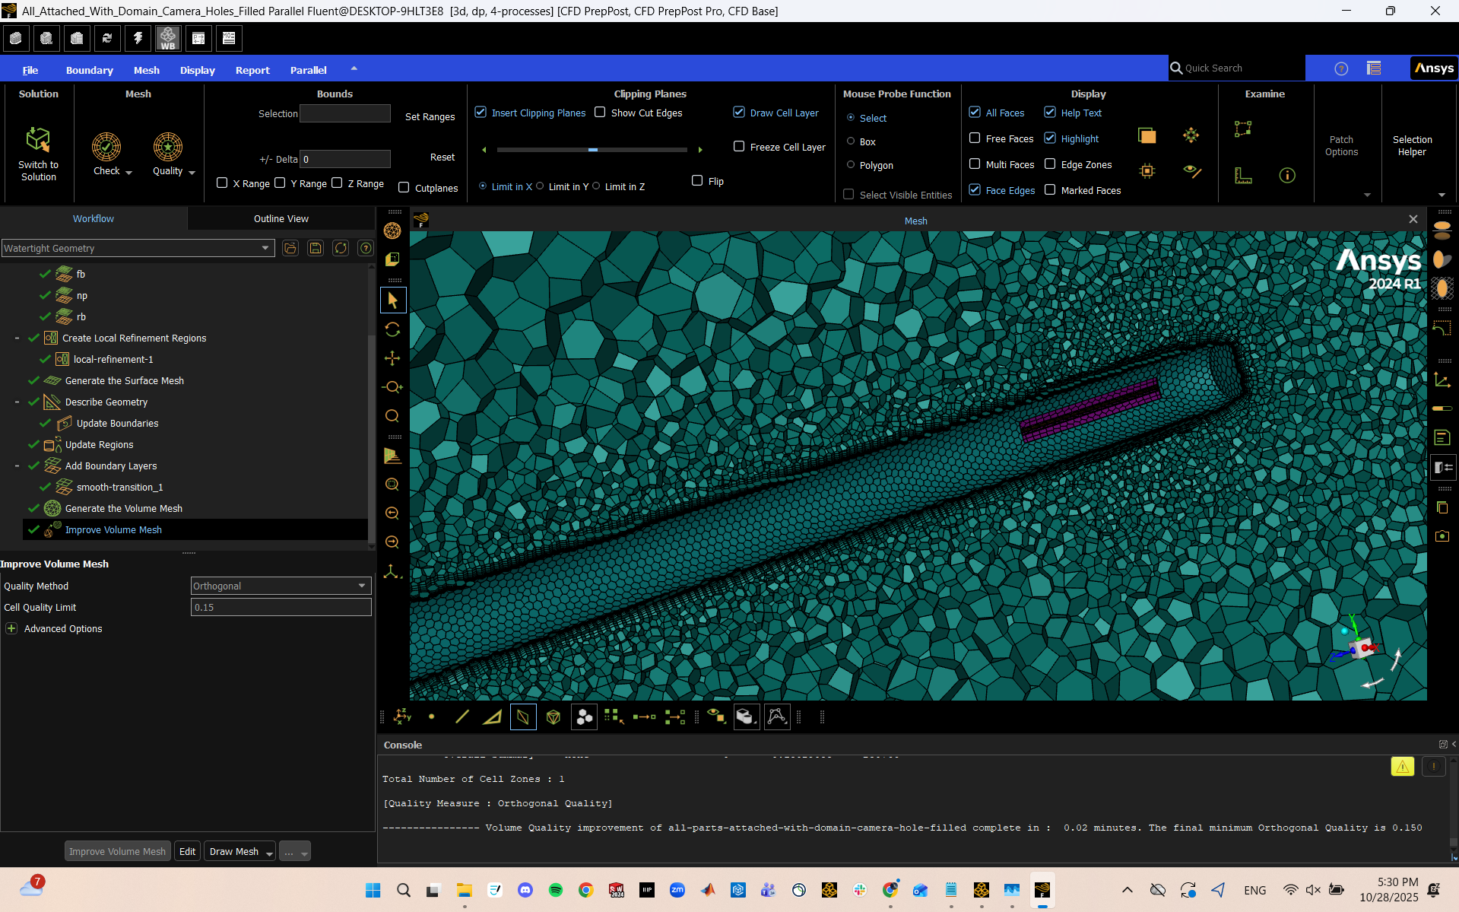Enable Show Cut Edges checkbox
This screenshot has height=912, width=1459.
(x=600, y=113)
